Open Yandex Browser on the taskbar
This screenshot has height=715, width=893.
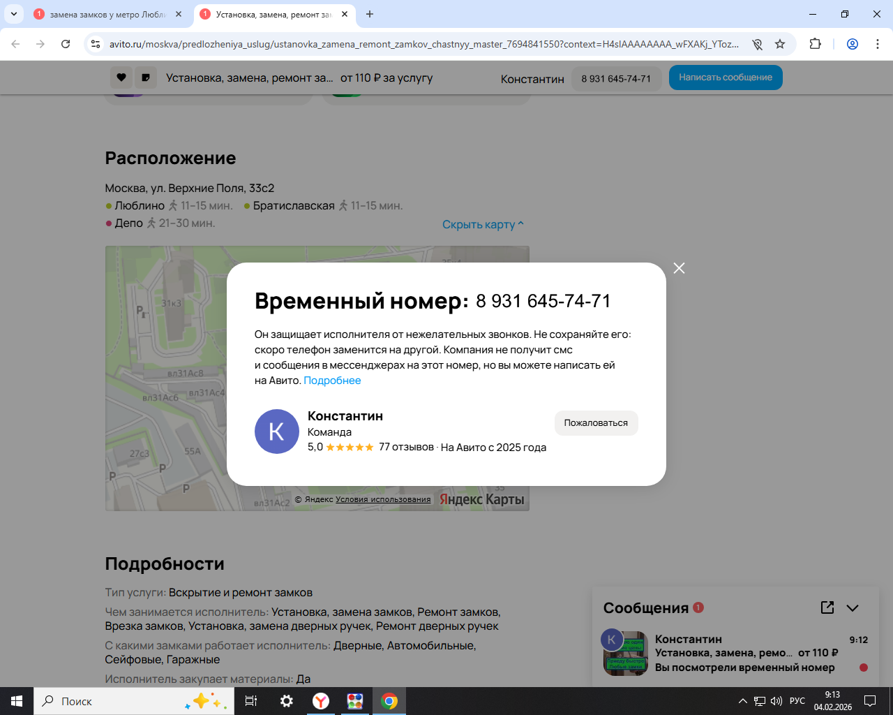pyautogui.click(x=321, y=701)
